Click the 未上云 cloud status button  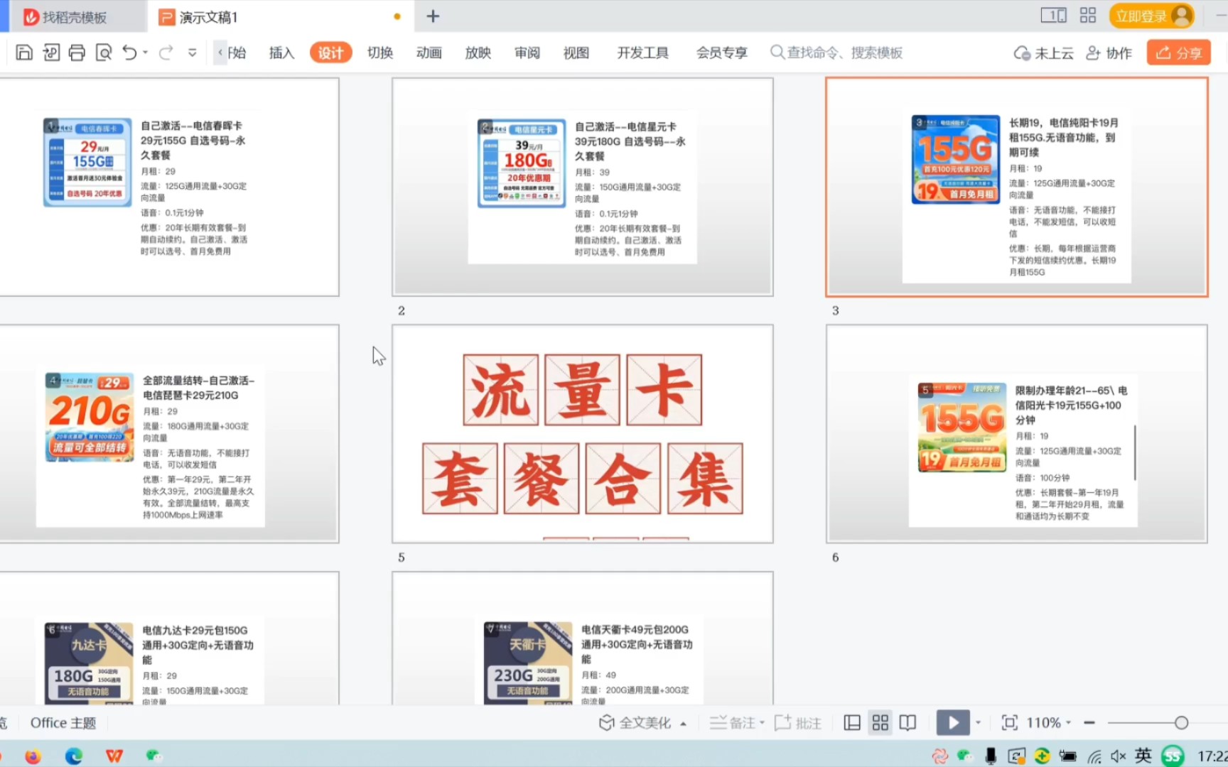[x=1043, y=53]
